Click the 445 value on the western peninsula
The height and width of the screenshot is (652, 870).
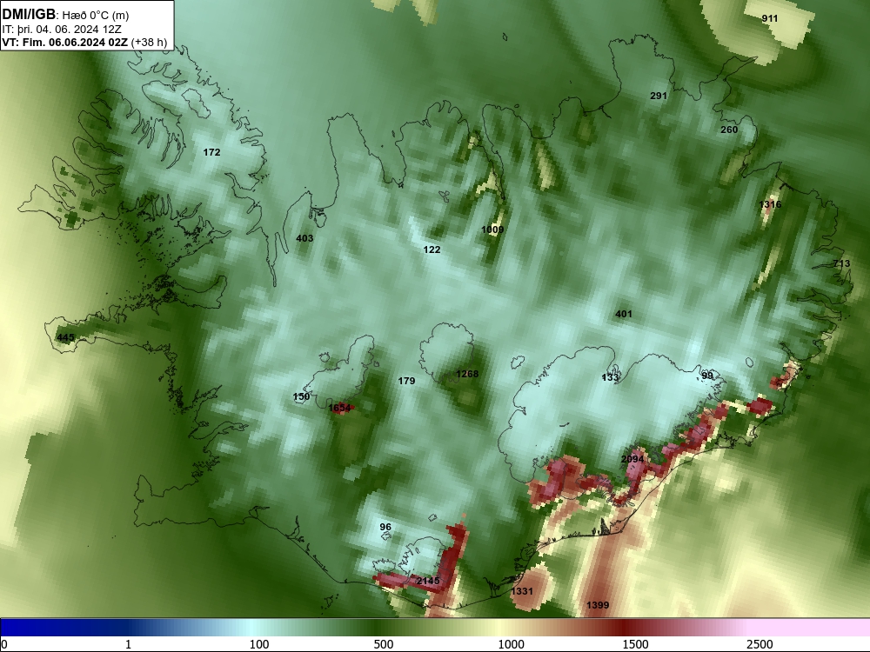pyautogui.click(x=65, y=337)
